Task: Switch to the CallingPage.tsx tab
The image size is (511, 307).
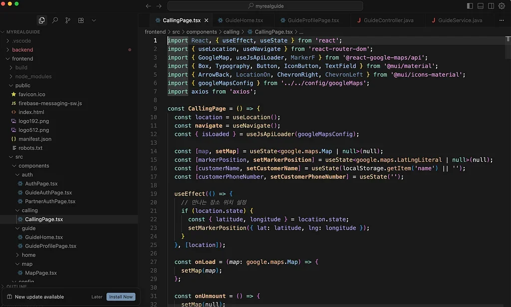Action: tap(181, 20)
